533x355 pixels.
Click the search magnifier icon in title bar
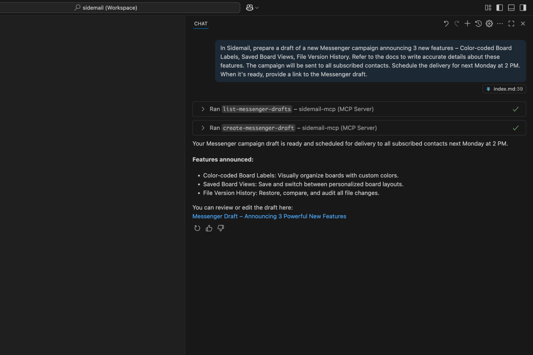point(77,7)
